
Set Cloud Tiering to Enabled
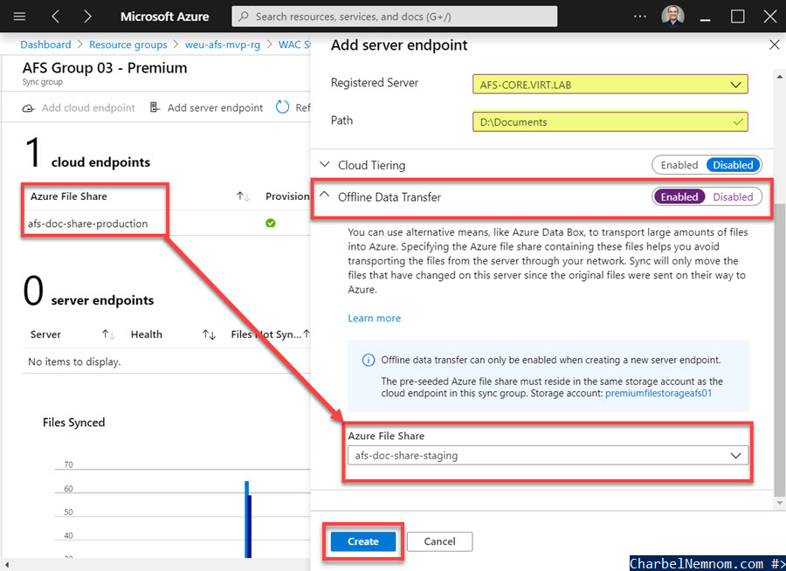click(x=679, y=165)
